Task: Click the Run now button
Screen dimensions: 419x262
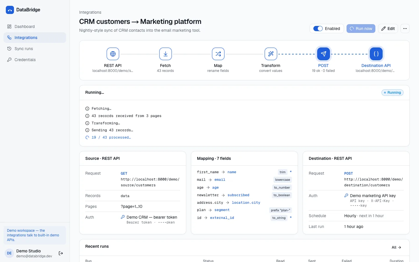Action: point(361,29)
